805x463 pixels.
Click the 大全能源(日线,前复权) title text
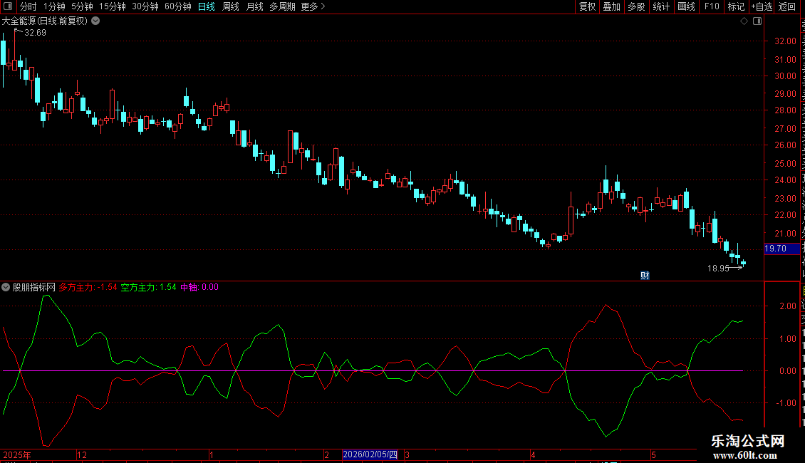[45, 21]
